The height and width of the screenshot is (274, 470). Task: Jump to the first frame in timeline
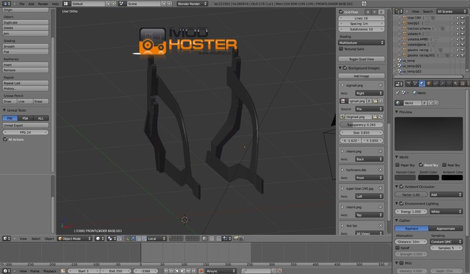(166, 271)
